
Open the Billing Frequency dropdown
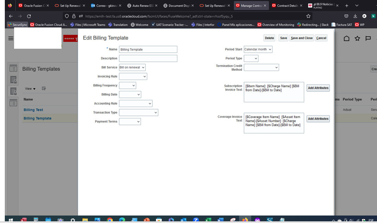coord(127,85)
